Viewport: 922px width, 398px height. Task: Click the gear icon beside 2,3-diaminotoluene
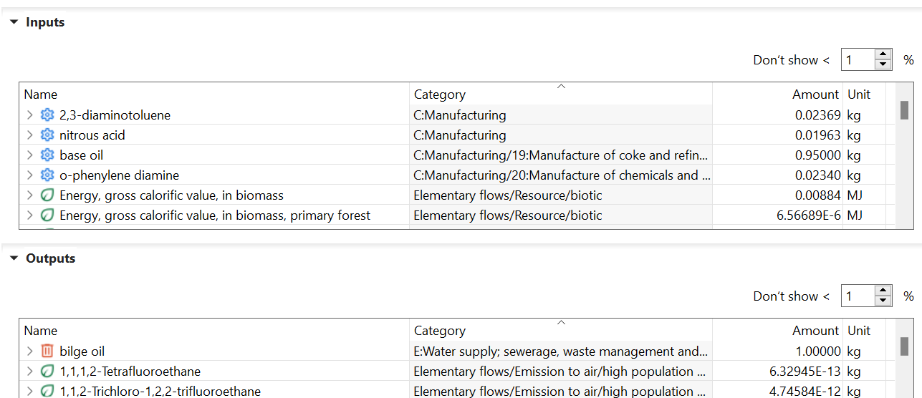[x=47, y=115]
